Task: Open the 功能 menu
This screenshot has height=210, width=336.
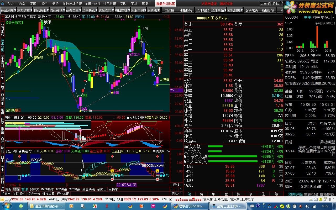Action: coord(22,4)
